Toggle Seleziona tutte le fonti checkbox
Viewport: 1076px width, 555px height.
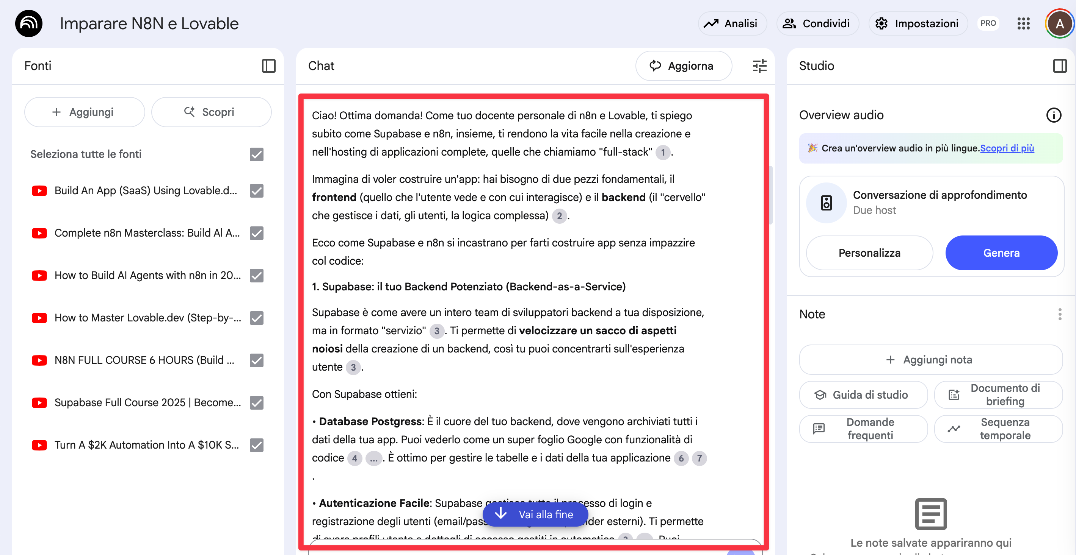tap(256, 154)
